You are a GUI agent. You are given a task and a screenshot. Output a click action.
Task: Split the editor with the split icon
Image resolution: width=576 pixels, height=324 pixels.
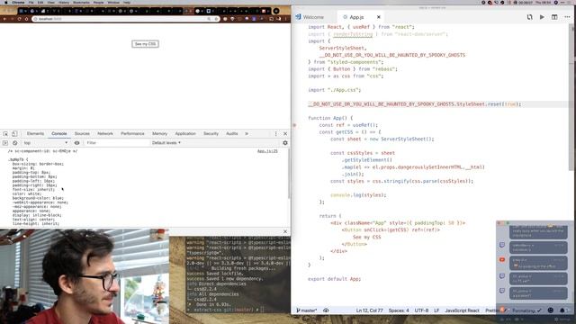pyautogui.click(x=554, y=17)
